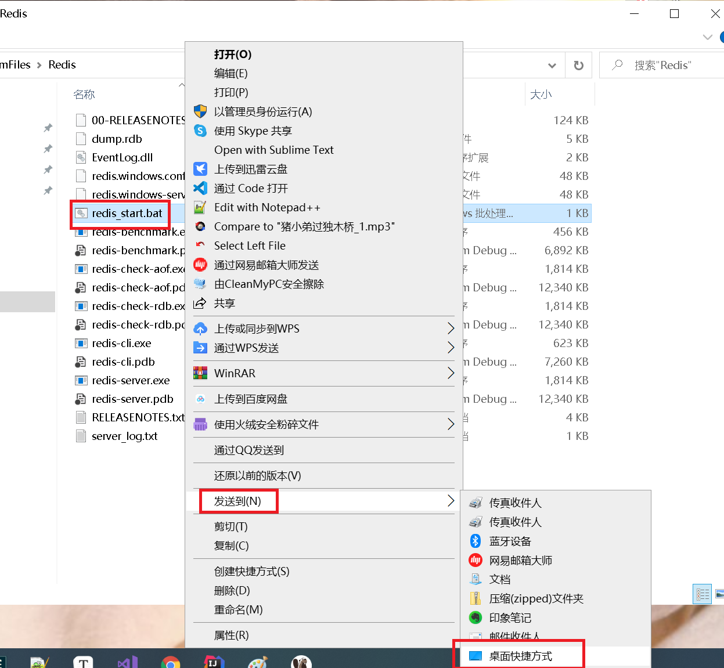Send the file to 蓝牙设备
The width and height of the screenshot is (724, 668).
(x=510, y=541)
